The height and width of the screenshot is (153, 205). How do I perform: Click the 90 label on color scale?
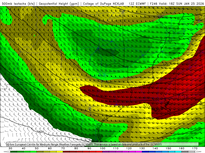click(x=89, y=148)
